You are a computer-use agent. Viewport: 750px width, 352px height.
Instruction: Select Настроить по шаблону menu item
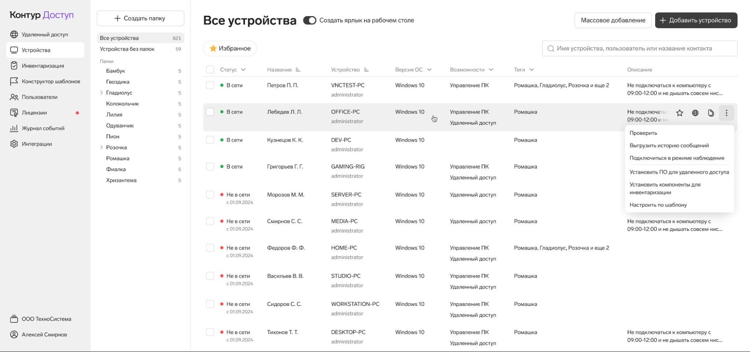point(658,205)
